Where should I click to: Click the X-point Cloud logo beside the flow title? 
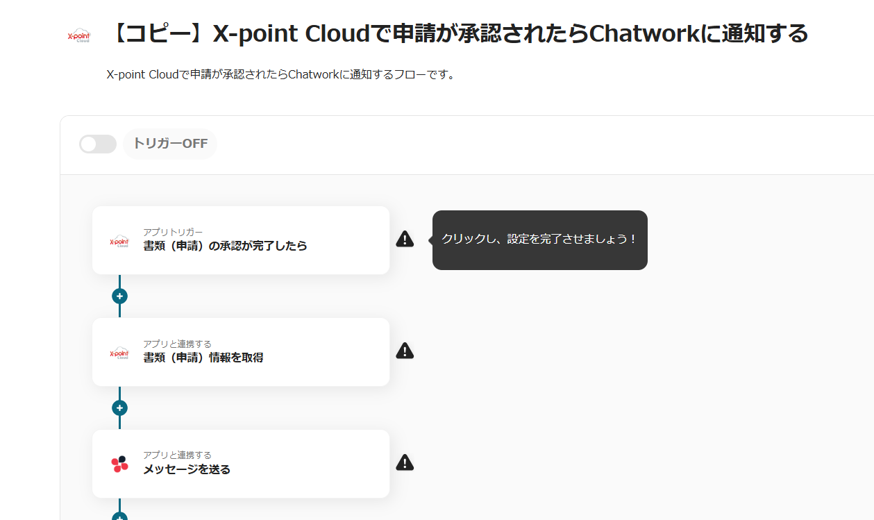[x=78, y=35]
